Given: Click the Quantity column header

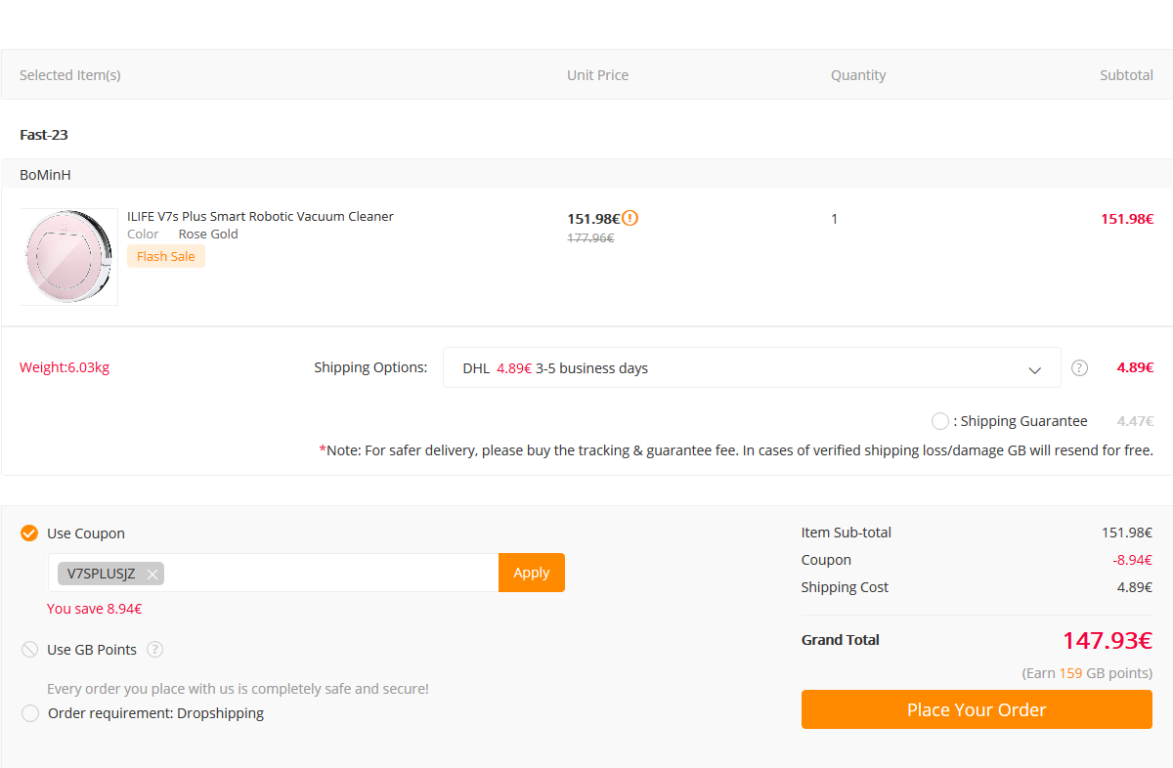Looking at the screenshot, I should point(858,75).
